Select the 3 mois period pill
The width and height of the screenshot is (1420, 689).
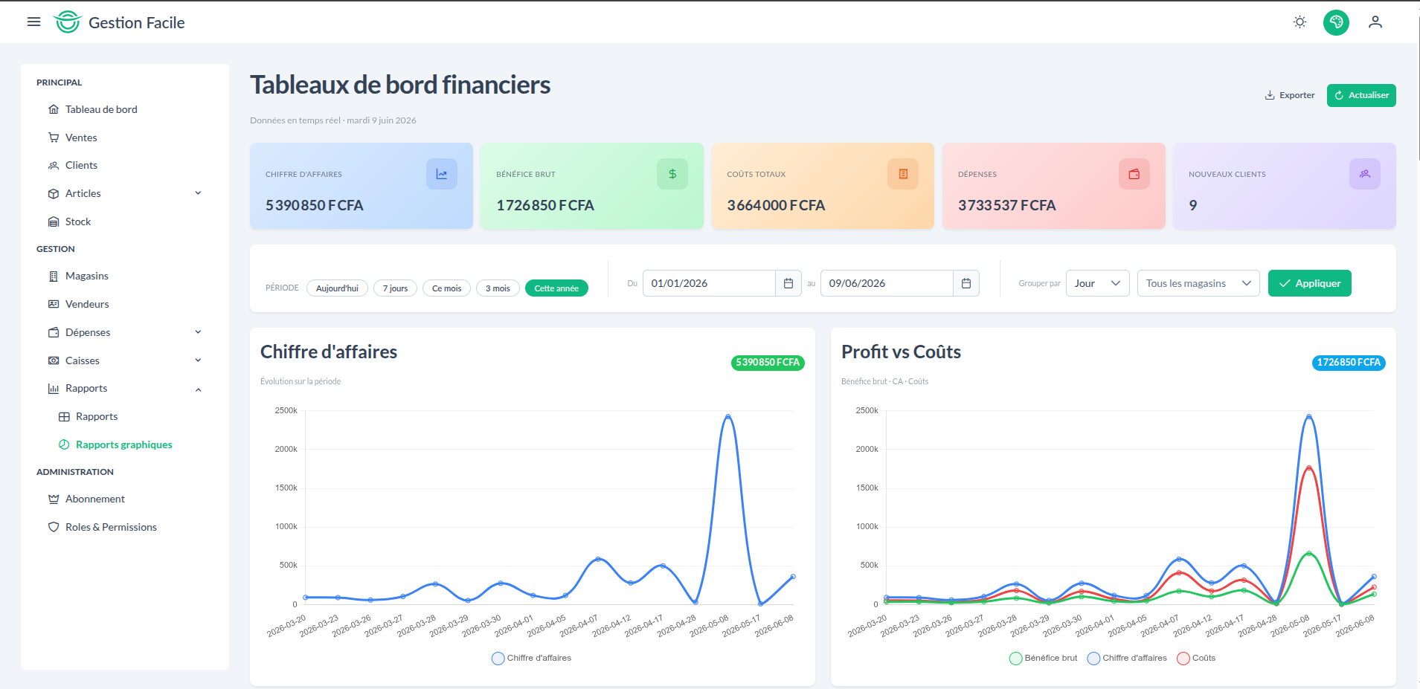[x=498, y=288]
